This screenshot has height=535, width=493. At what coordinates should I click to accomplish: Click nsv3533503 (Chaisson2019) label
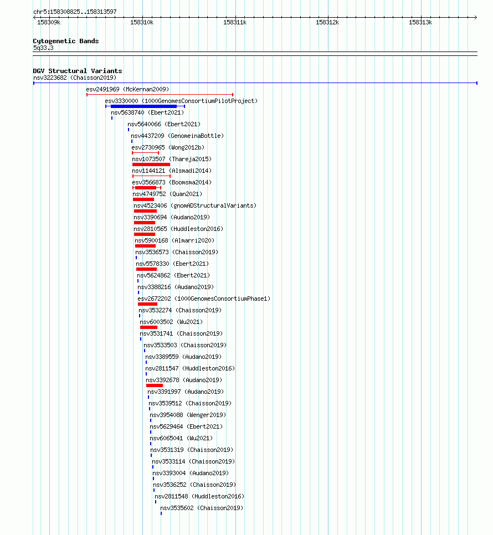[x=185, y=344]
